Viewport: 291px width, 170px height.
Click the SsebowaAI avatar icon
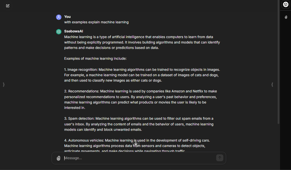59,32
